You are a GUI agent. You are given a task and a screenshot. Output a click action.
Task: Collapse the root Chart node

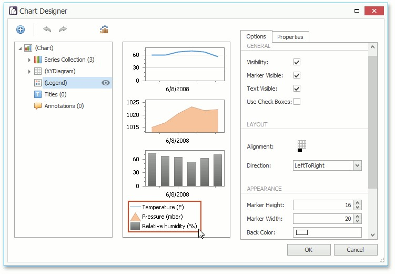(20, 48)
